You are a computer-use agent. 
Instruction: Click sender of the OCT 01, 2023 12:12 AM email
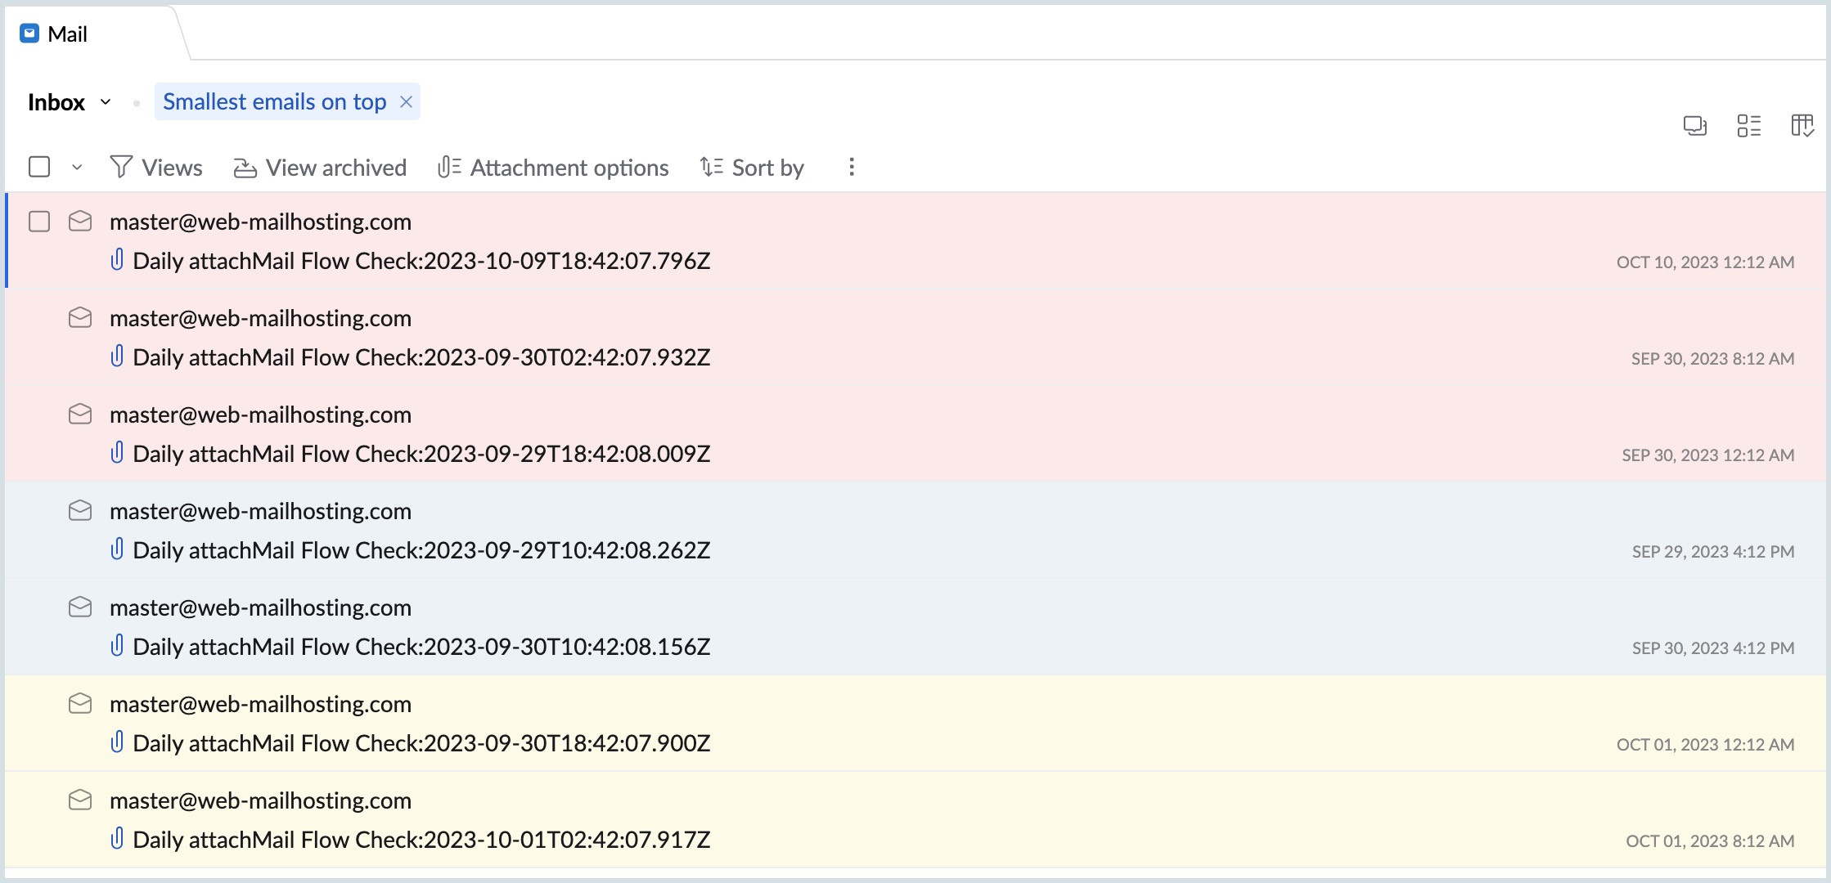click(260, 704)
